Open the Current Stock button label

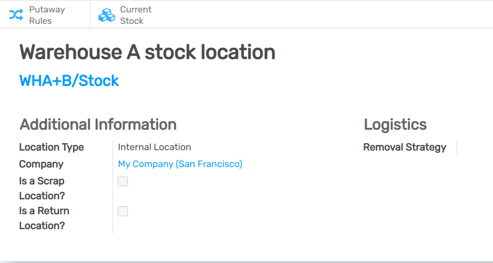[135, 15]
